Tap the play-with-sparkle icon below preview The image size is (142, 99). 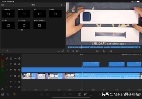point(77,51)
